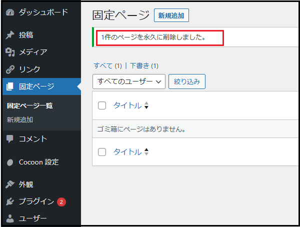
Task: Click the 絞り込み filter button
Action: [187, 81]
